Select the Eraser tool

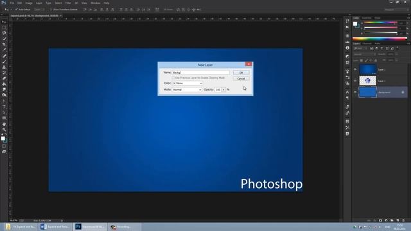[x=4, y=78]
